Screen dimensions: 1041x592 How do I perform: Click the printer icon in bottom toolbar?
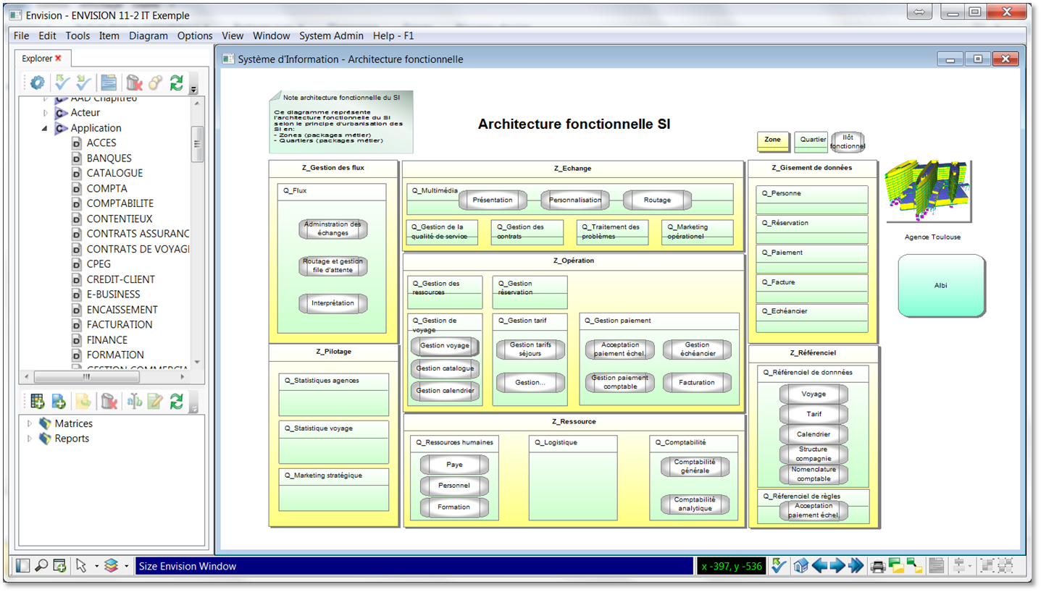878,566
